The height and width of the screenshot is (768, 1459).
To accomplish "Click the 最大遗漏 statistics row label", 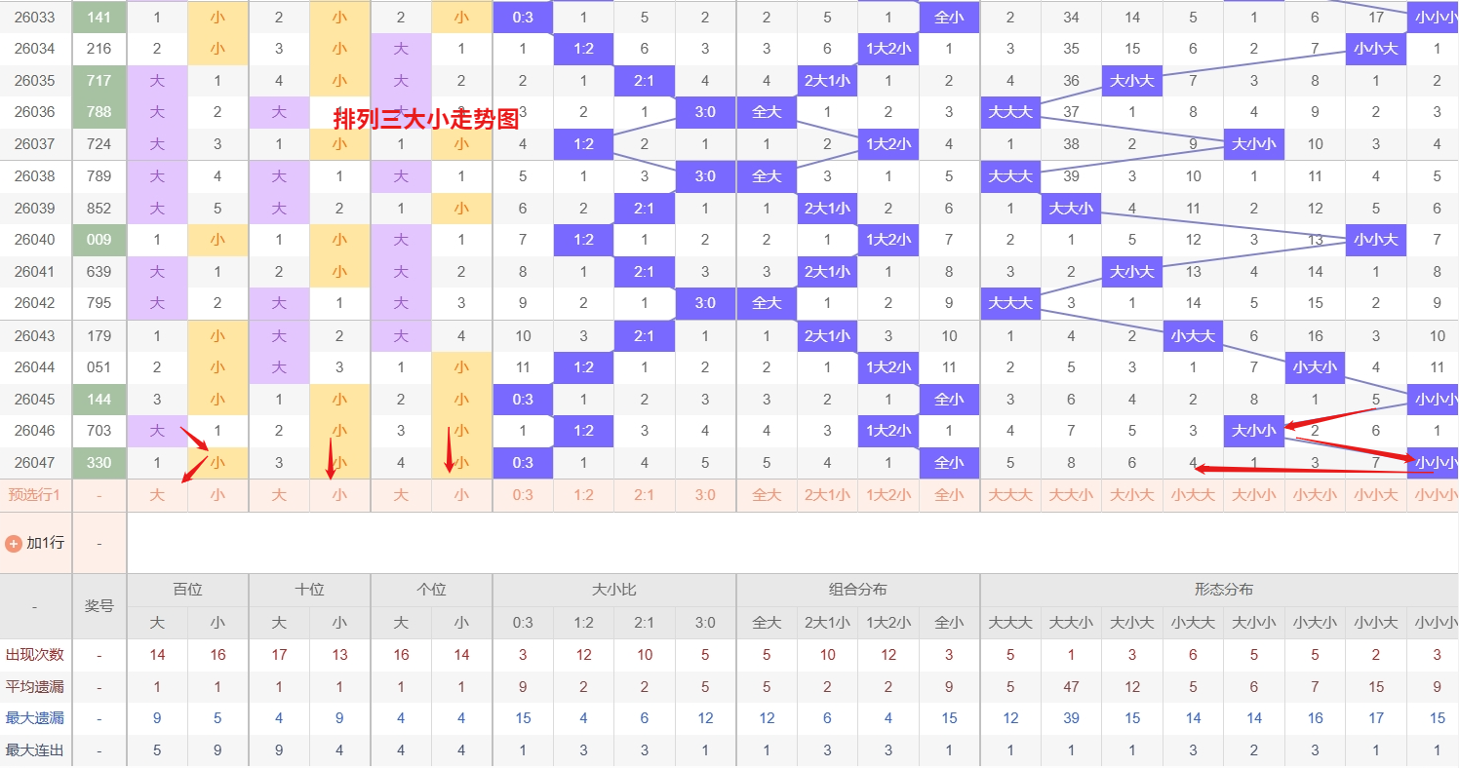I will tap(35, 719).
